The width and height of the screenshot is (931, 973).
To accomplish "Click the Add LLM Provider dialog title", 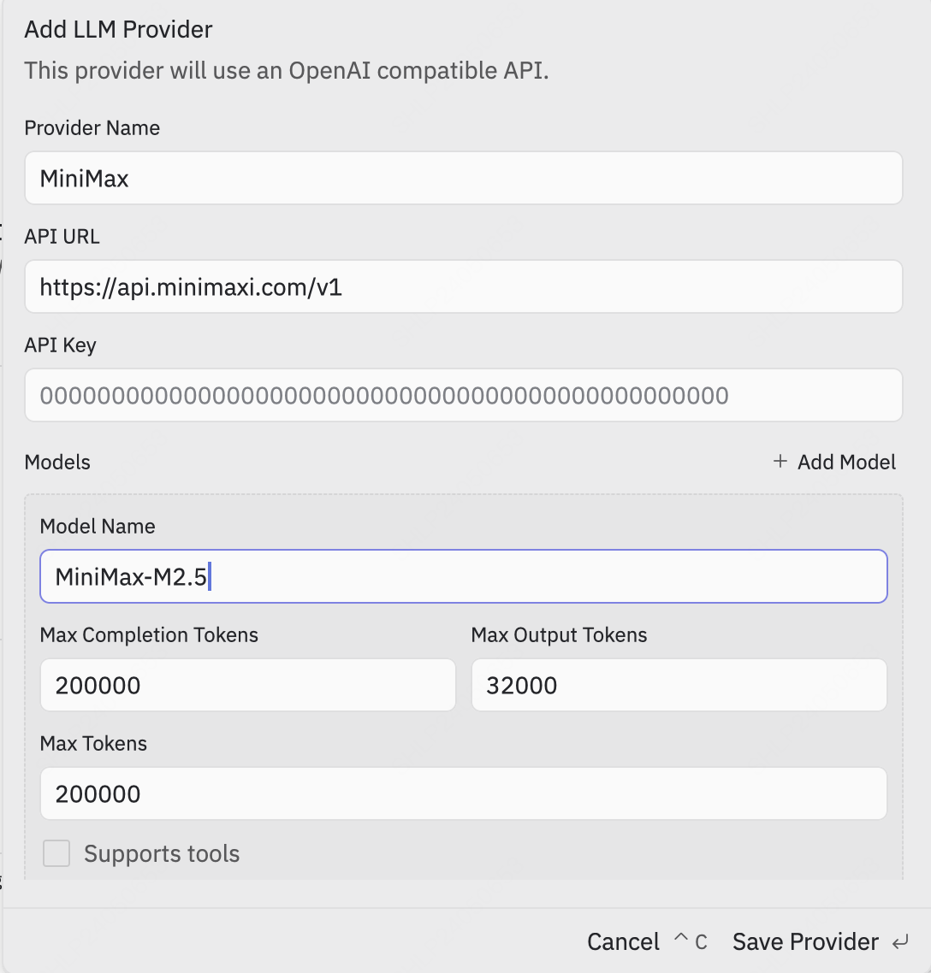I will tap(118, 30).
